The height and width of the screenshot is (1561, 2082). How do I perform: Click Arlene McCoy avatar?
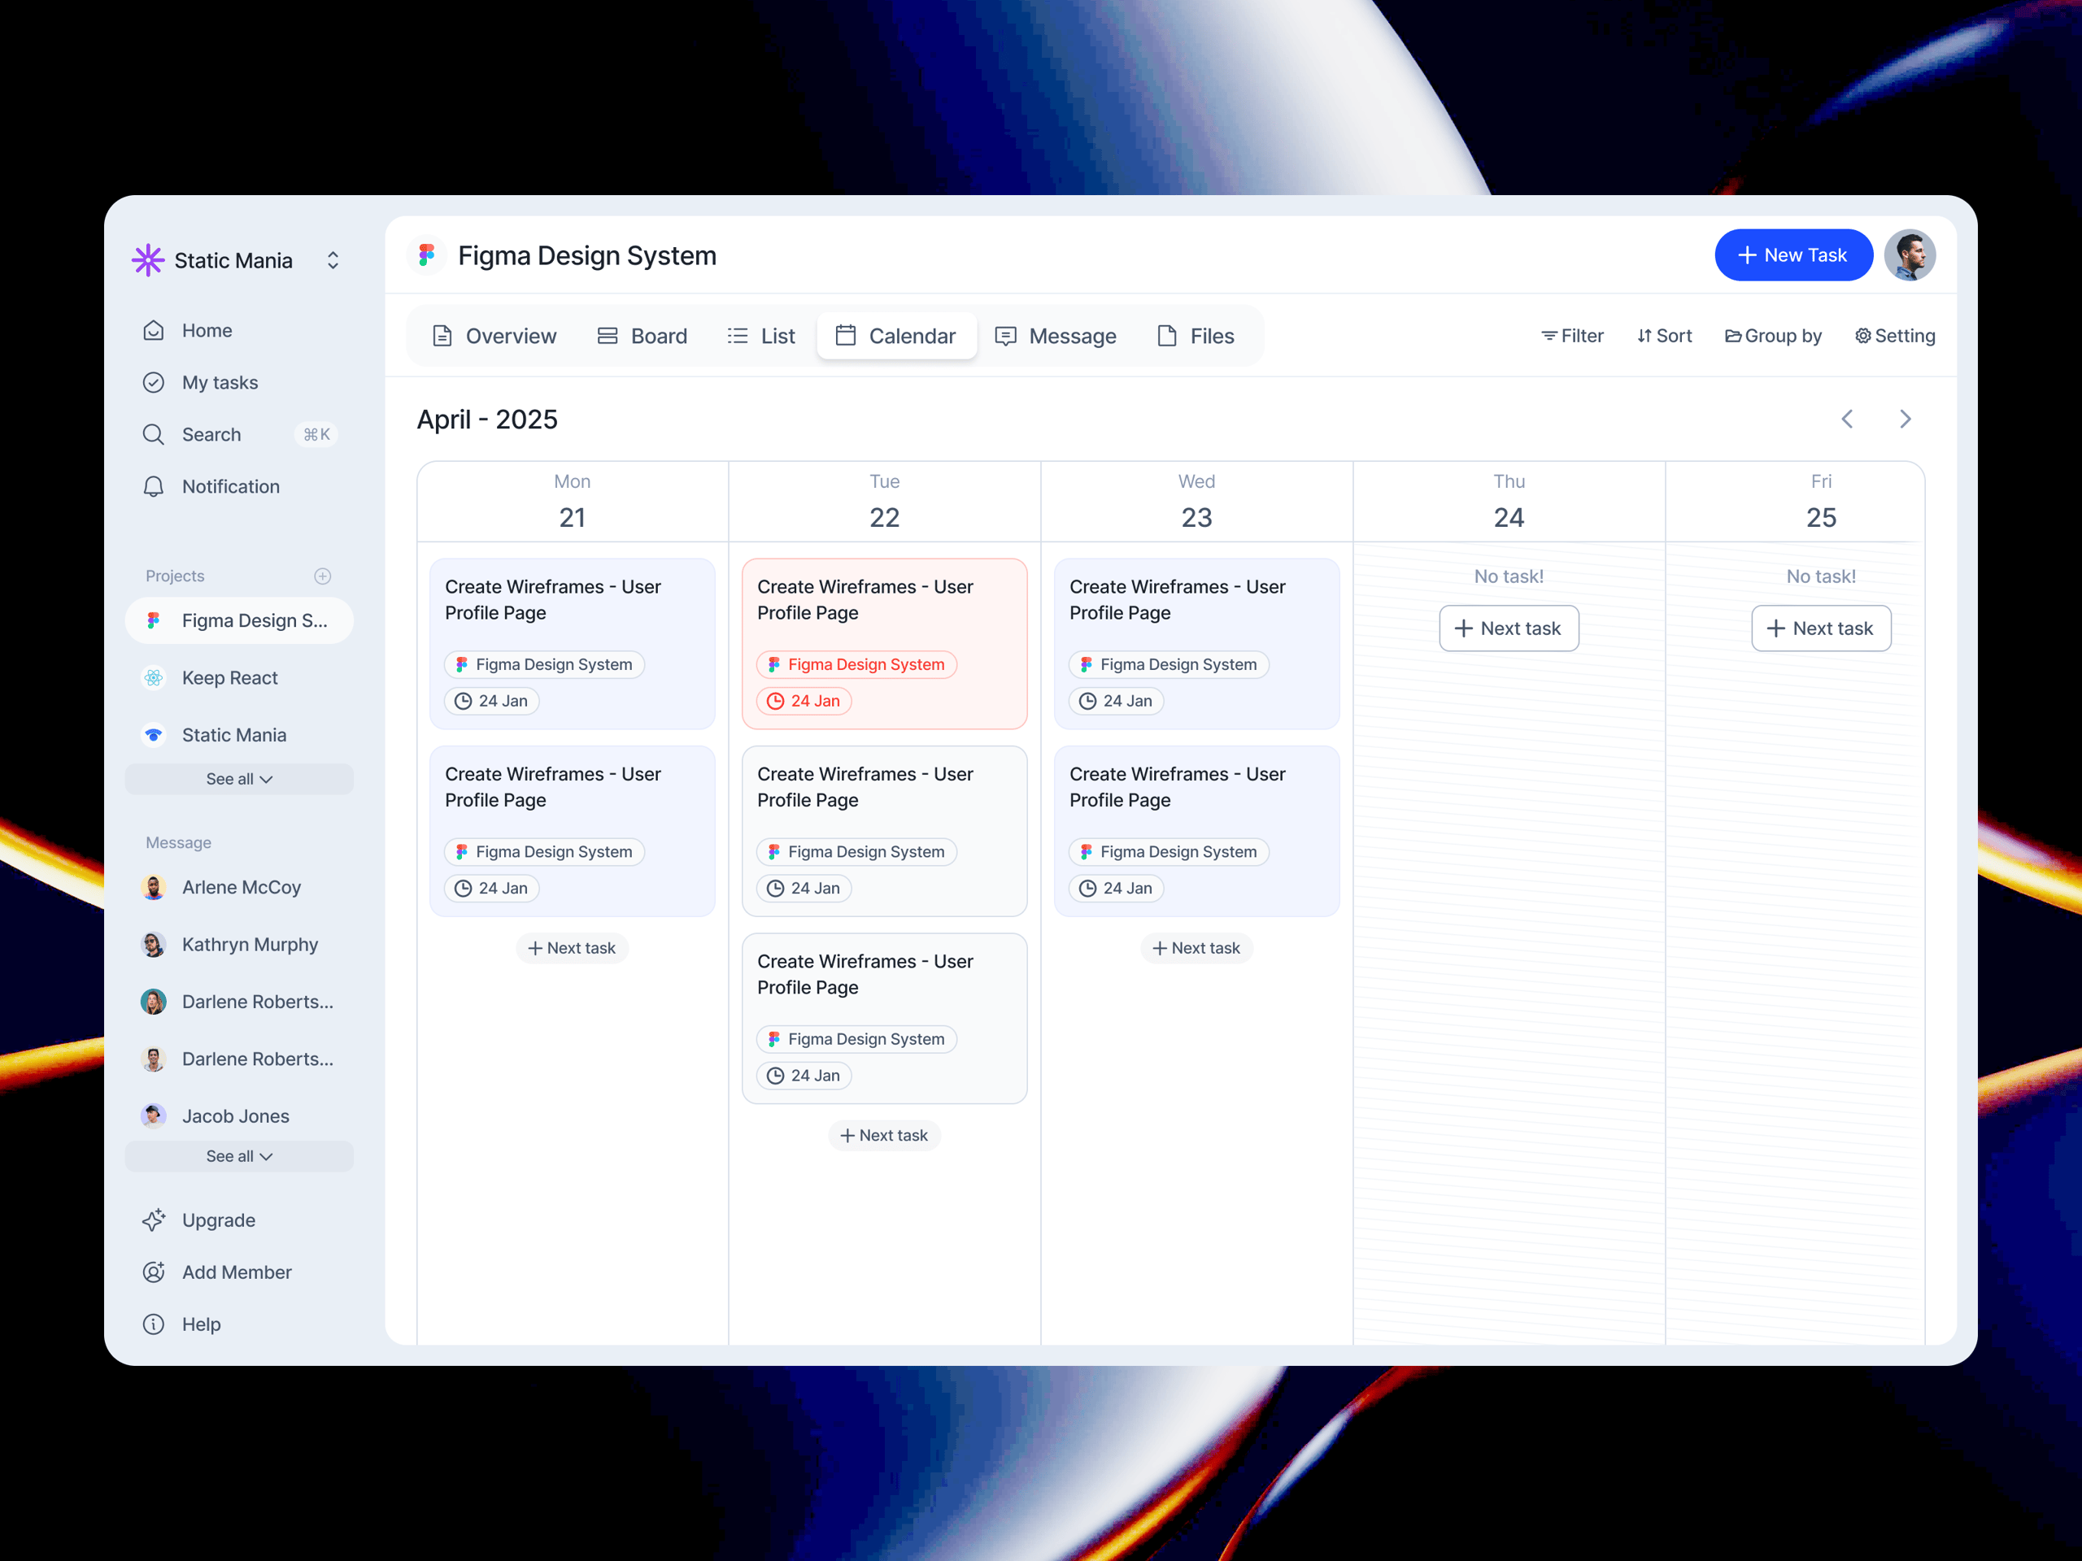tap(154, 887)
